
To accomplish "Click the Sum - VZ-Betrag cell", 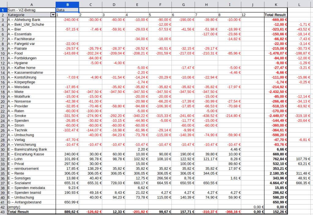I will (x=31, y=10).
